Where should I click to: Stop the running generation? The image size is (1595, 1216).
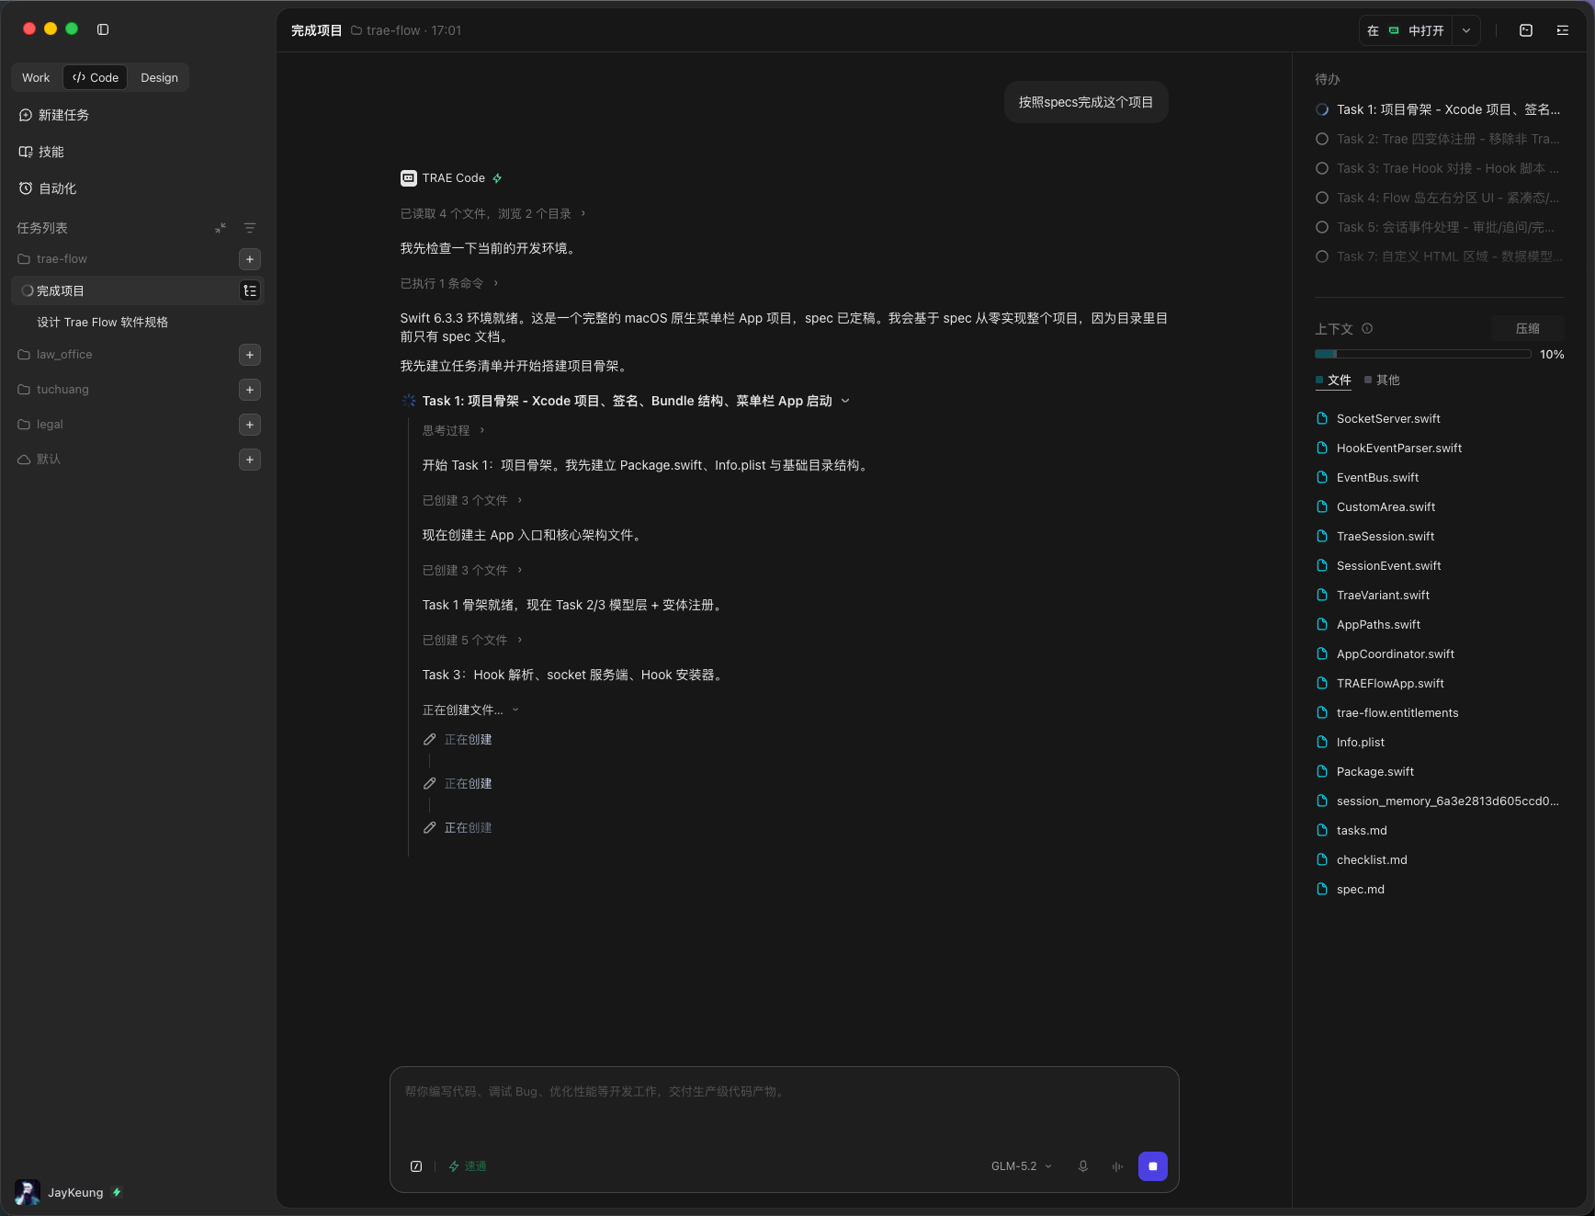[x=1153, y=1166]
